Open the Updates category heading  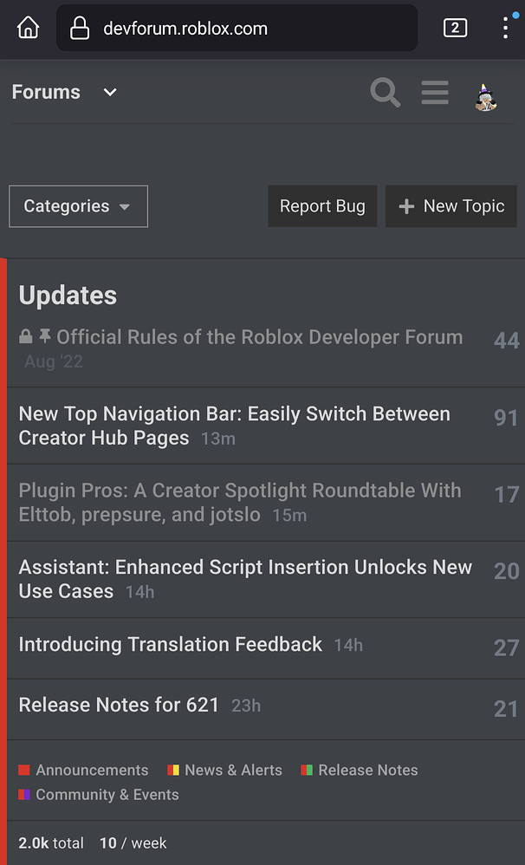pos(67,296)
